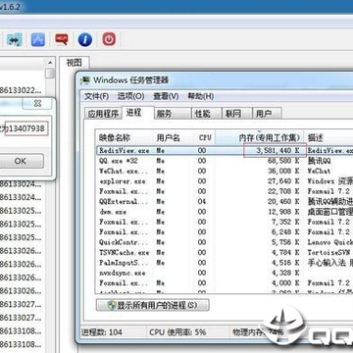The image size is (353, 353).
Task: Select the QQ.exe *32 process
Action: coord(119,161)
